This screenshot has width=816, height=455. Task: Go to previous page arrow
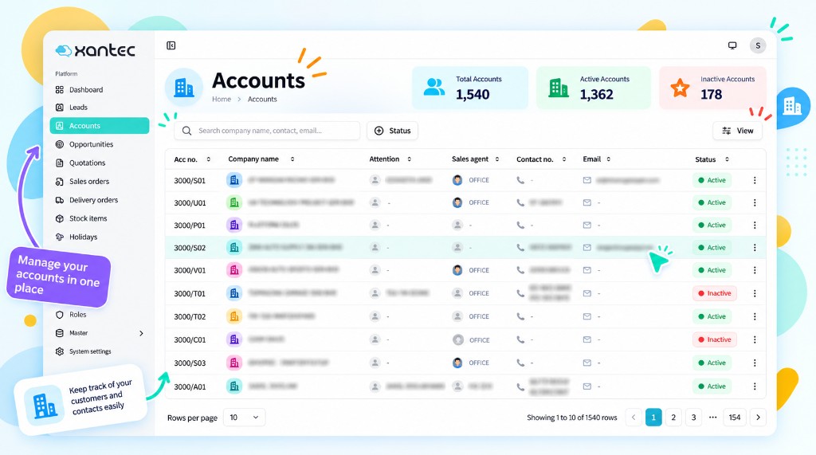[x=634, y=418]
